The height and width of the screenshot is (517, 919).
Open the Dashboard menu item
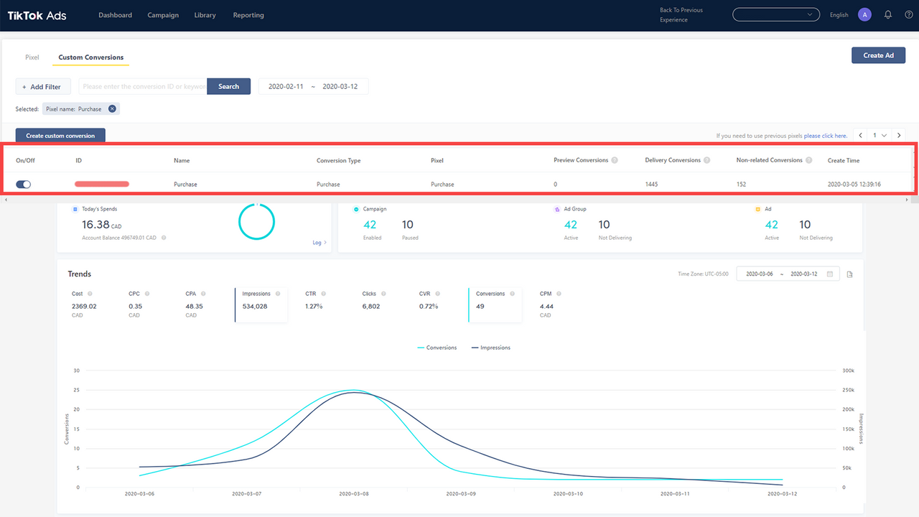115,14
